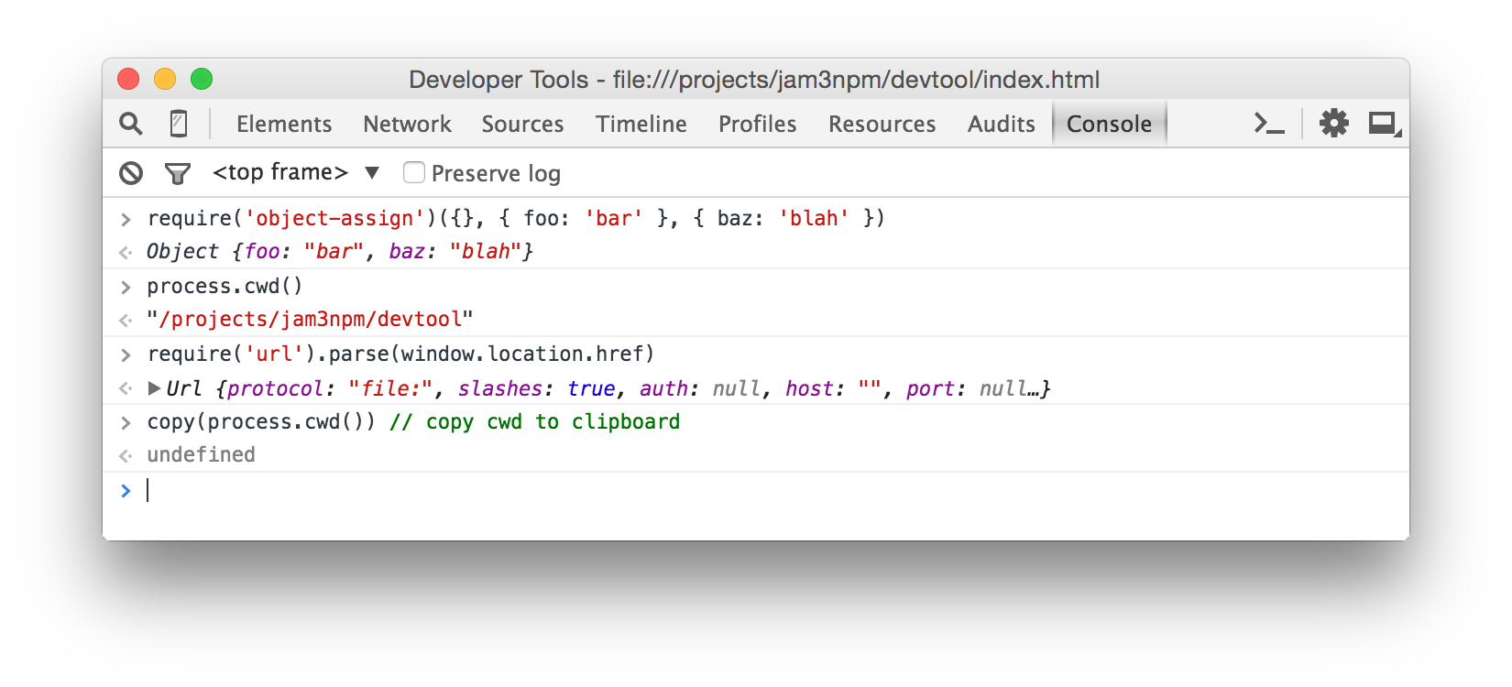
Task: Click the magnifier search icon
Action: [x=131, y=124]
